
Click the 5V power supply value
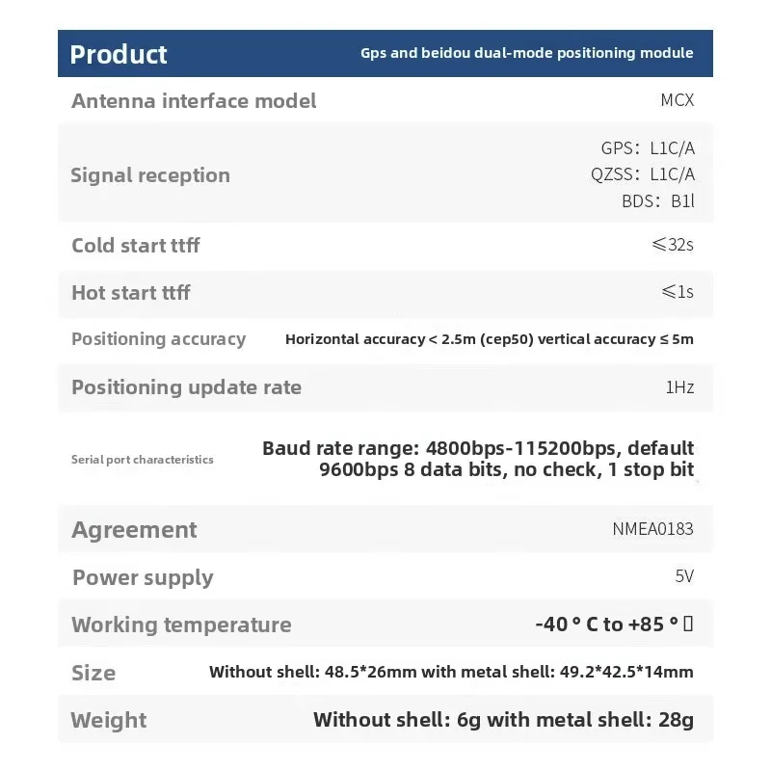pos(684,576)
